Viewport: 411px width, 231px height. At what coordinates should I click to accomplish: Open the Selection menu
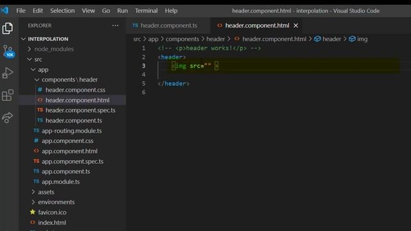point(62,11)
